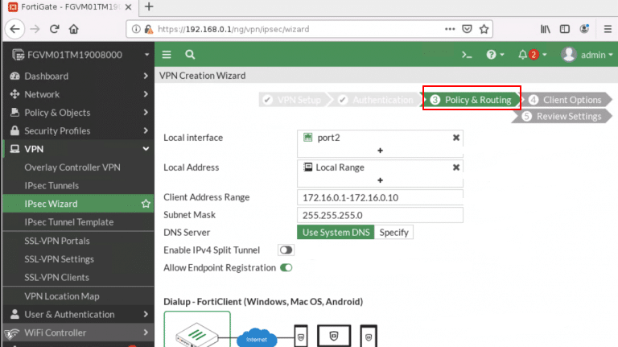The image size is (618, 347).
Task: Disable Allow Endpoint Registration toggle
Action: pos(286,267)
